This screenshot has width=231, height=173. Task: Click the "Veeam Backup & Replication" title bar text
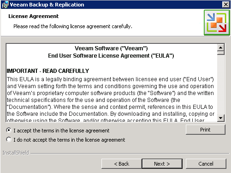point(47,5)
